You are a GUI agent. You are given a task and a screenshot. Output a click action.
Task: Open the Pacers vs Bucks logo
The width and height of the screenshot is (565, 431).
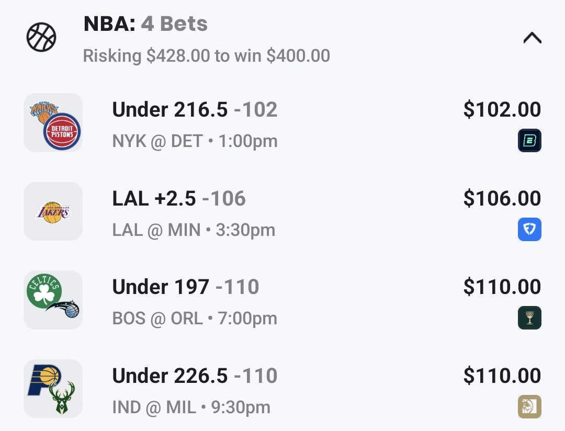[53, 389]
